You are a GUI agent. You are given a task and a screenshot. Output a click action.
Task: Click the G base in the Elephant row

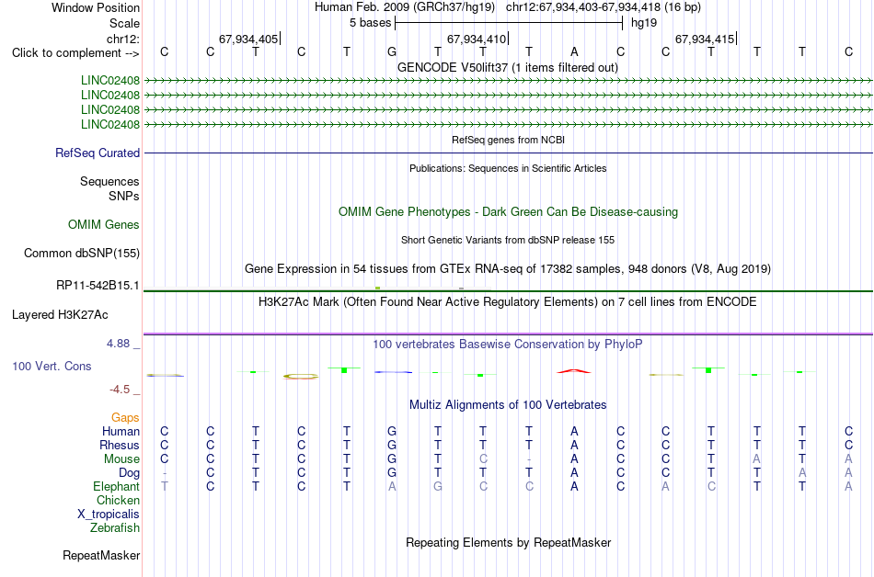pyautogui.click(x=438, y=486)
